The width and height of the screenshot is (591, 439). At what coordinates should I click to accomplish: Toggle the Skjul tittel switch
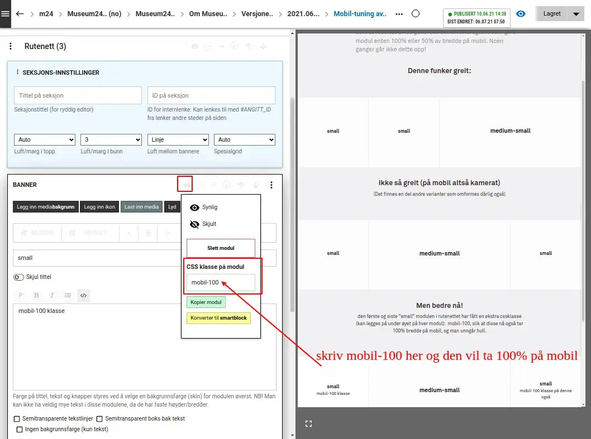point(19,277)
